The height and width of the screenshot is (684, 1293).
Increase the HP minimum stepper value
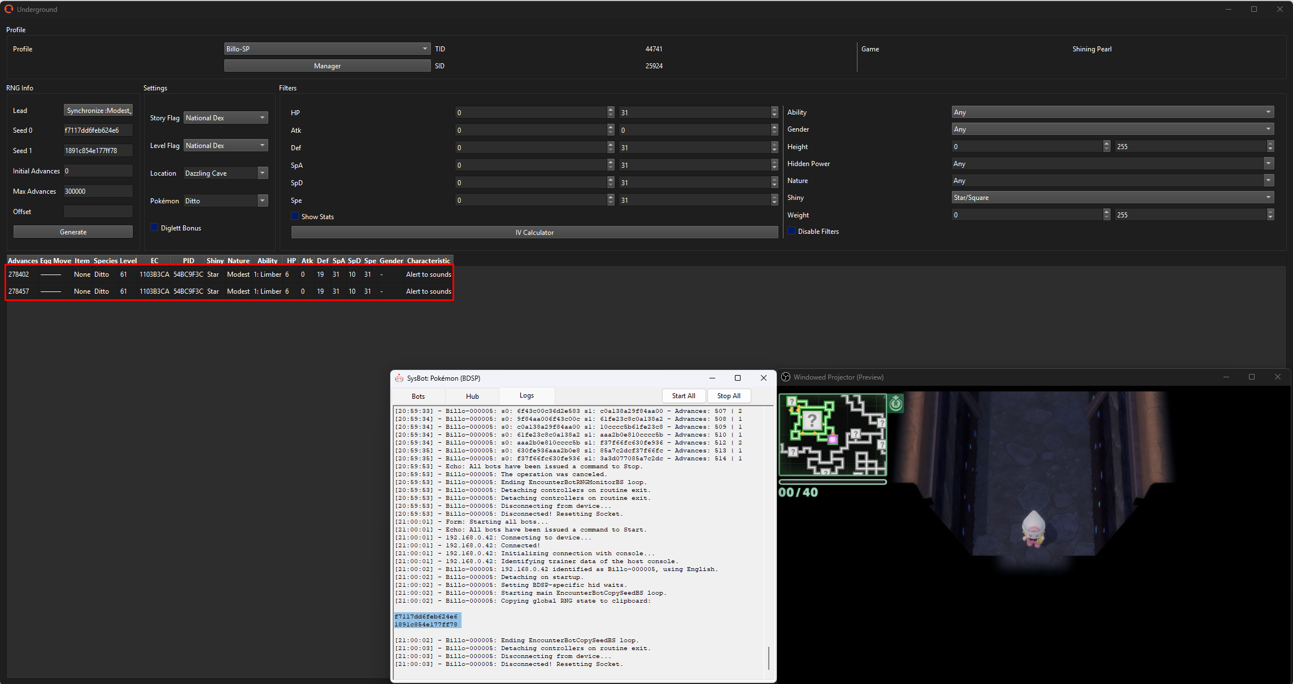pos(610,110)
